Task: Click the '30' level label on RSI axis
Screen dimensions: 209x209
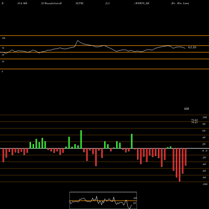Action: coord(3,61)
